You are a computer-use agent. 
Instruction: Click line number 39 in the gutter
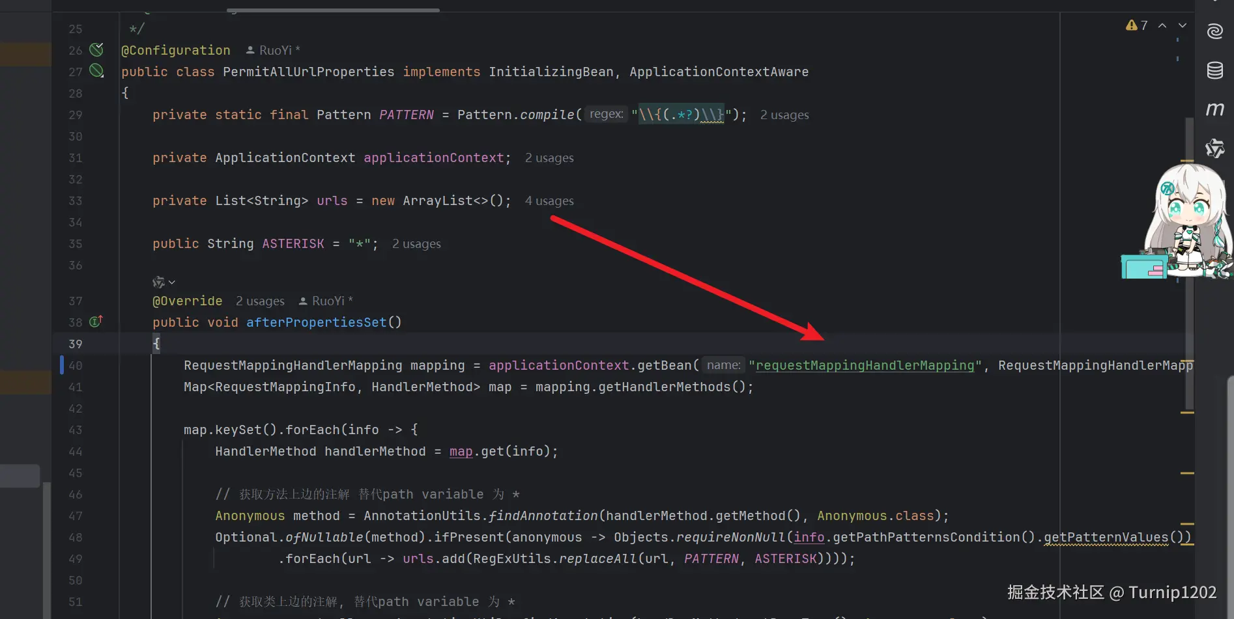coord(76,344)
